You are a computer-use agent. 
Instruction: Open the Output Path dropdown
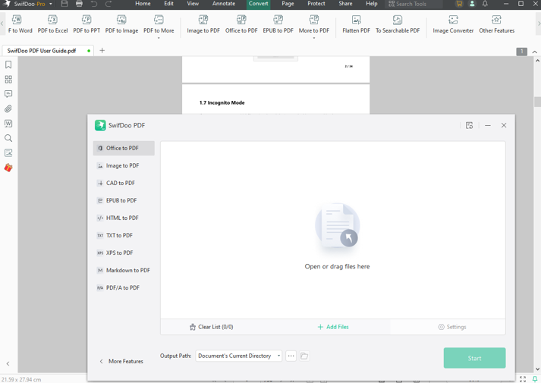[x=239, y=356]
